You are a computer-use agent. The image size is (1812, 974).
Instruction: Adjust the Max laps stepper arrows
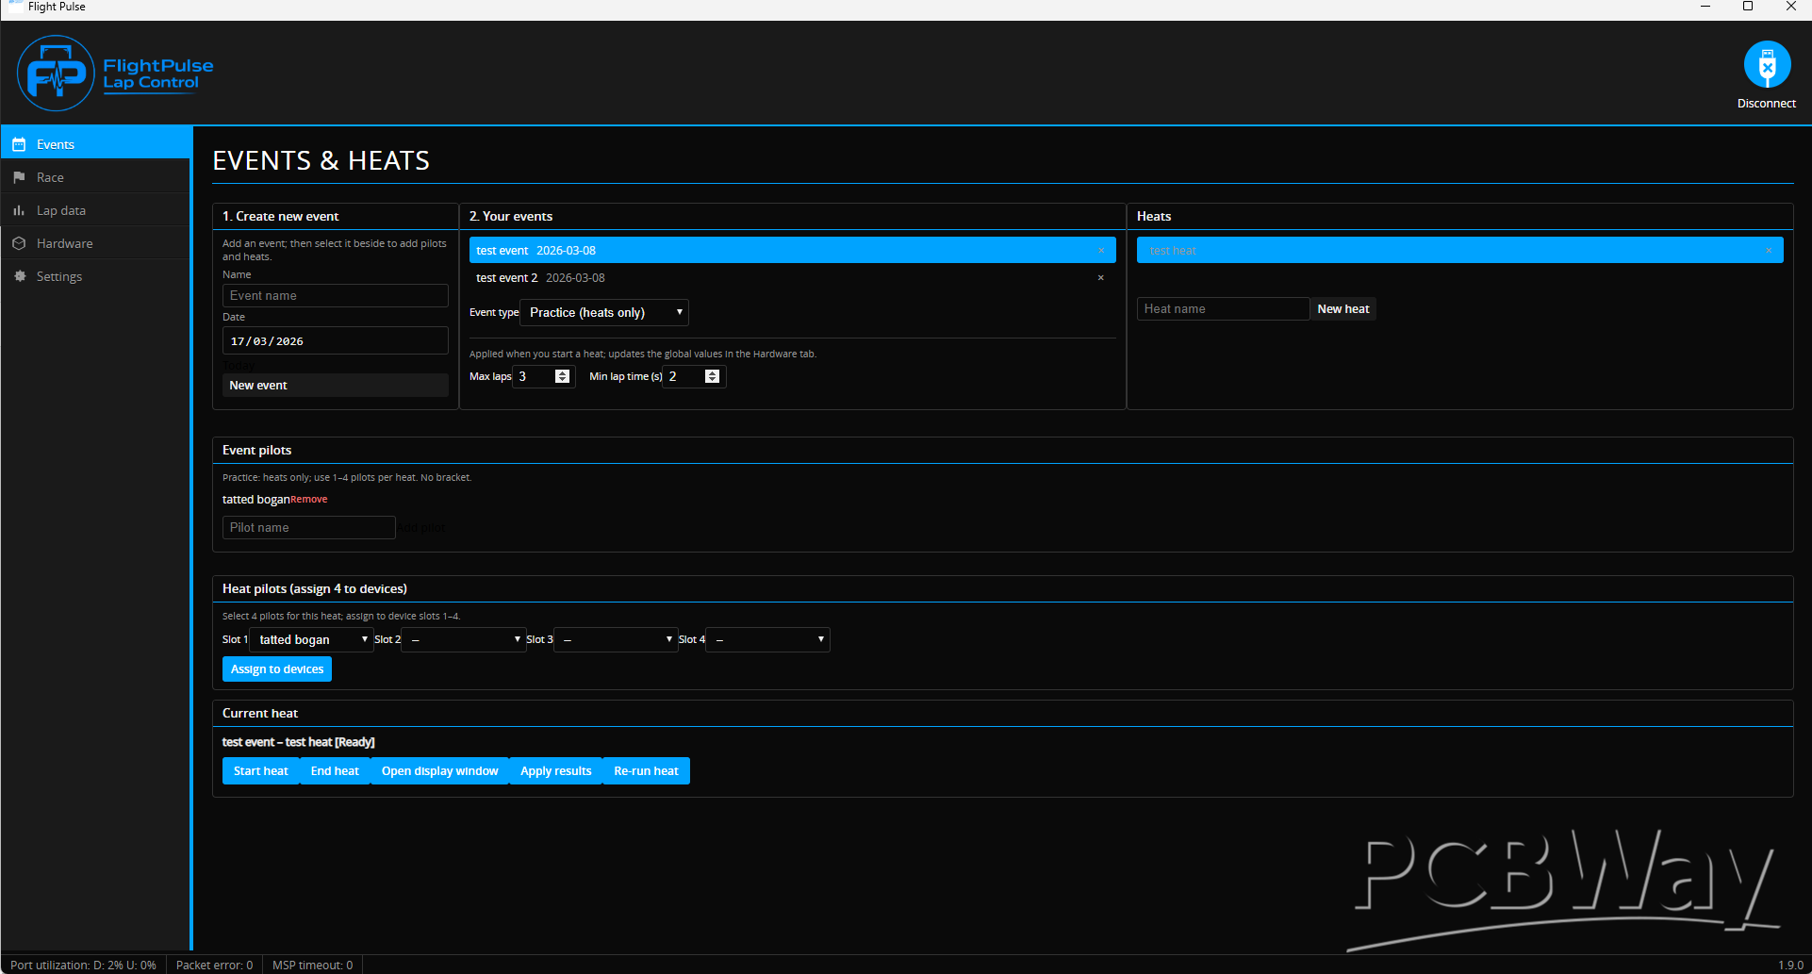[563, 376]
